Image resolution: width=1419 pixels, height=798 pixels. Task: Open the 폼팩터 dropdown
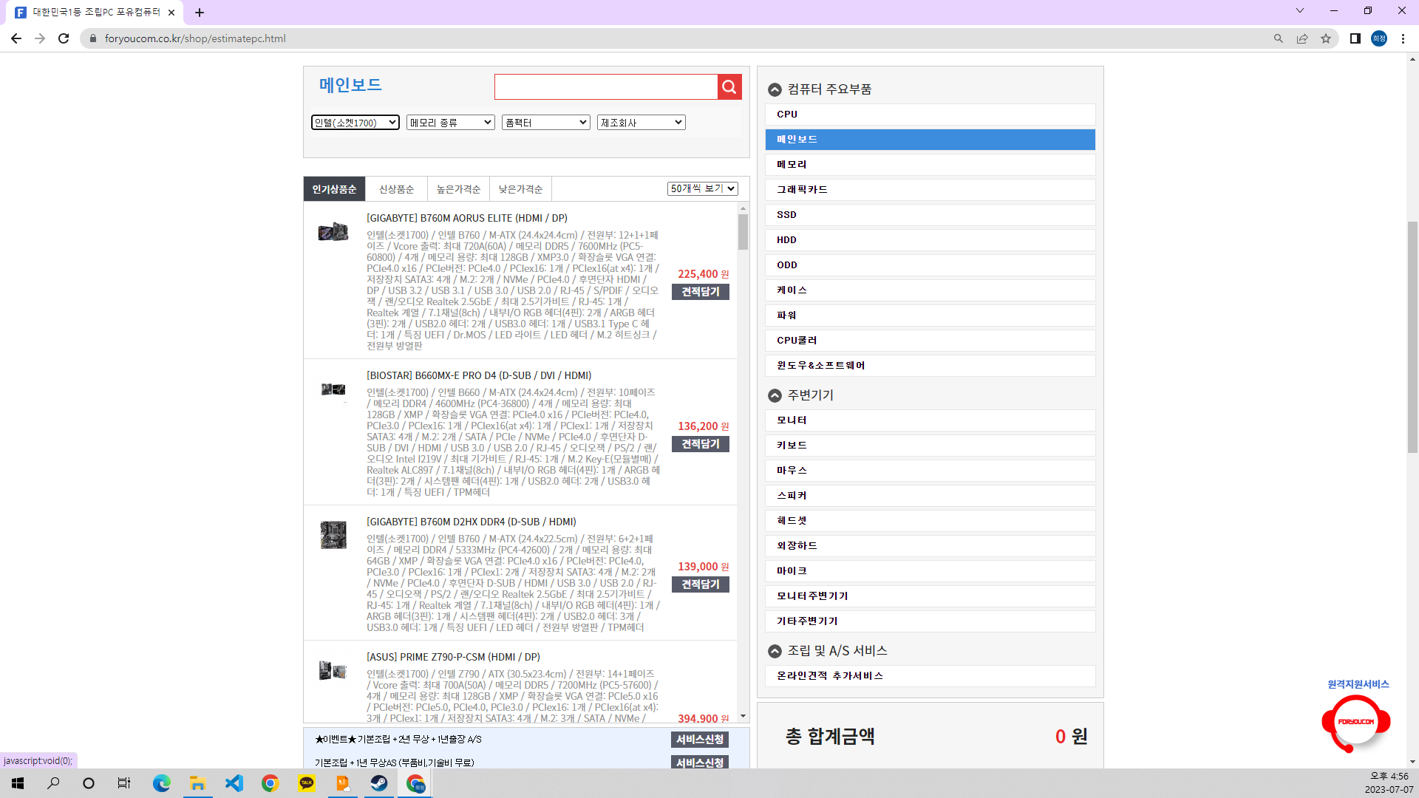tap(545, 123)
